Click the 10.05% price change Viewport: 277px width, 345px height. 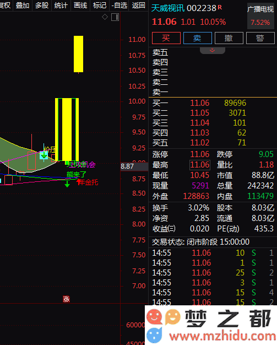[213, 22]
